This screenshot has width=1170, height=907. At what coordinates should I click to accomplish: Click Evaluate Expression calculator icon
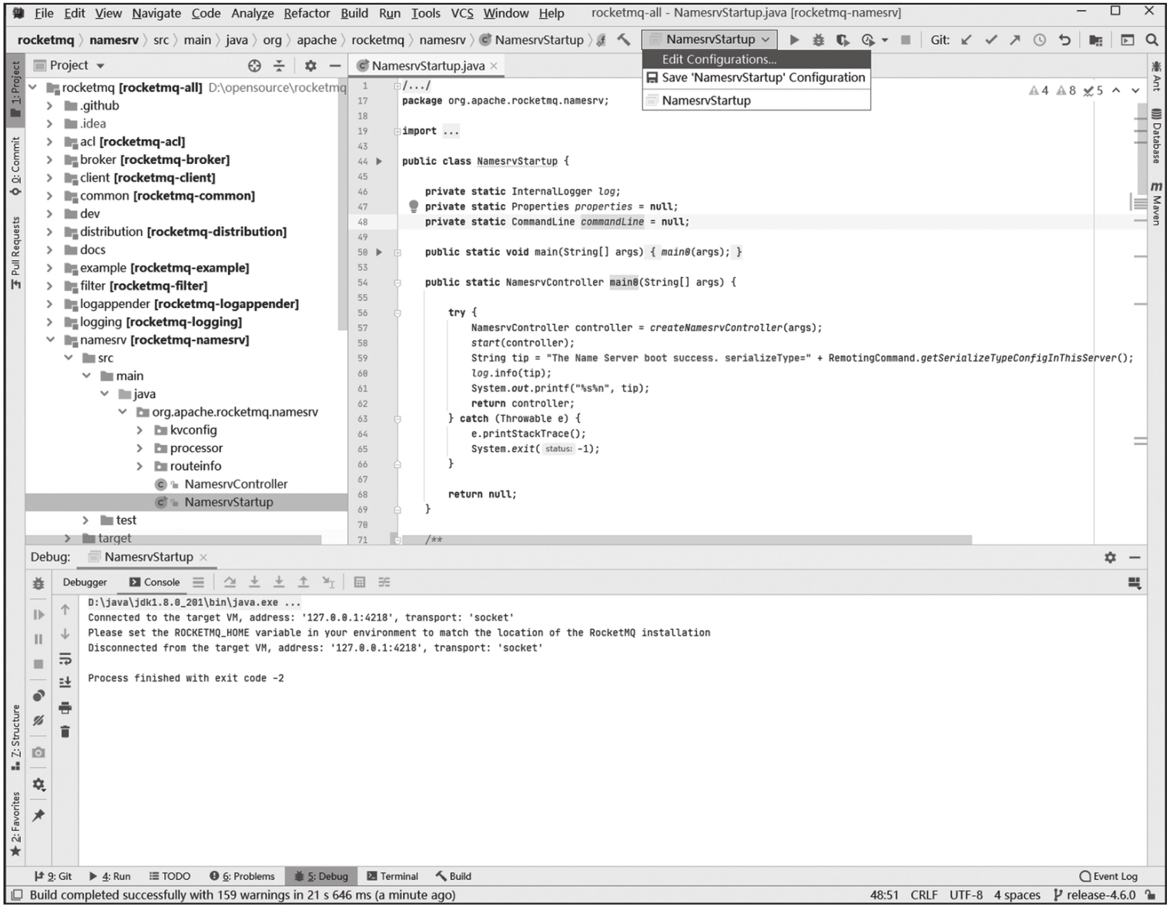pyautogui.click(x=360, y=582)
